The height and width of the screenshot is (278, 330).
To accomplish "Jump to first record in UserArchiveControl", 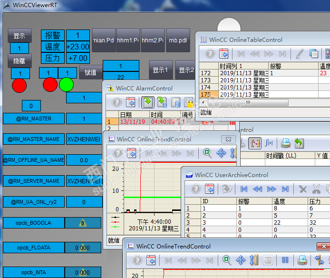I will click(244, 189).
